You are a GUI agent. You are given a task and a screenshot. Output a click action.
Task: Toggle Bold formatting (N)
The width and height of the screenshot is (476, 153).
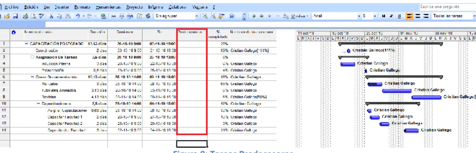(x=383, y=16)
